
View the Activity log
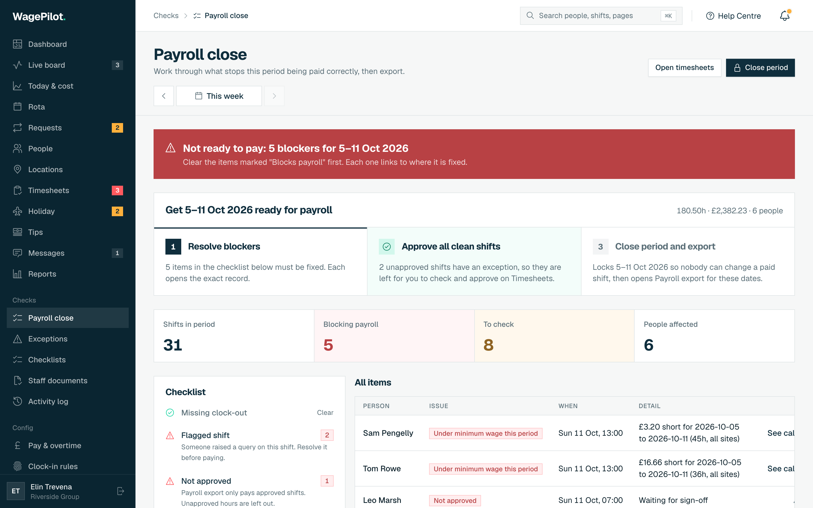click(67, 401)
